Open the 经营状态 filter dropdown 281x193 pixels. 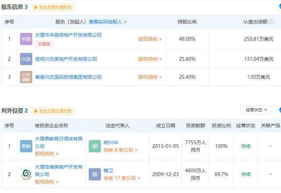tap(256, 110)
